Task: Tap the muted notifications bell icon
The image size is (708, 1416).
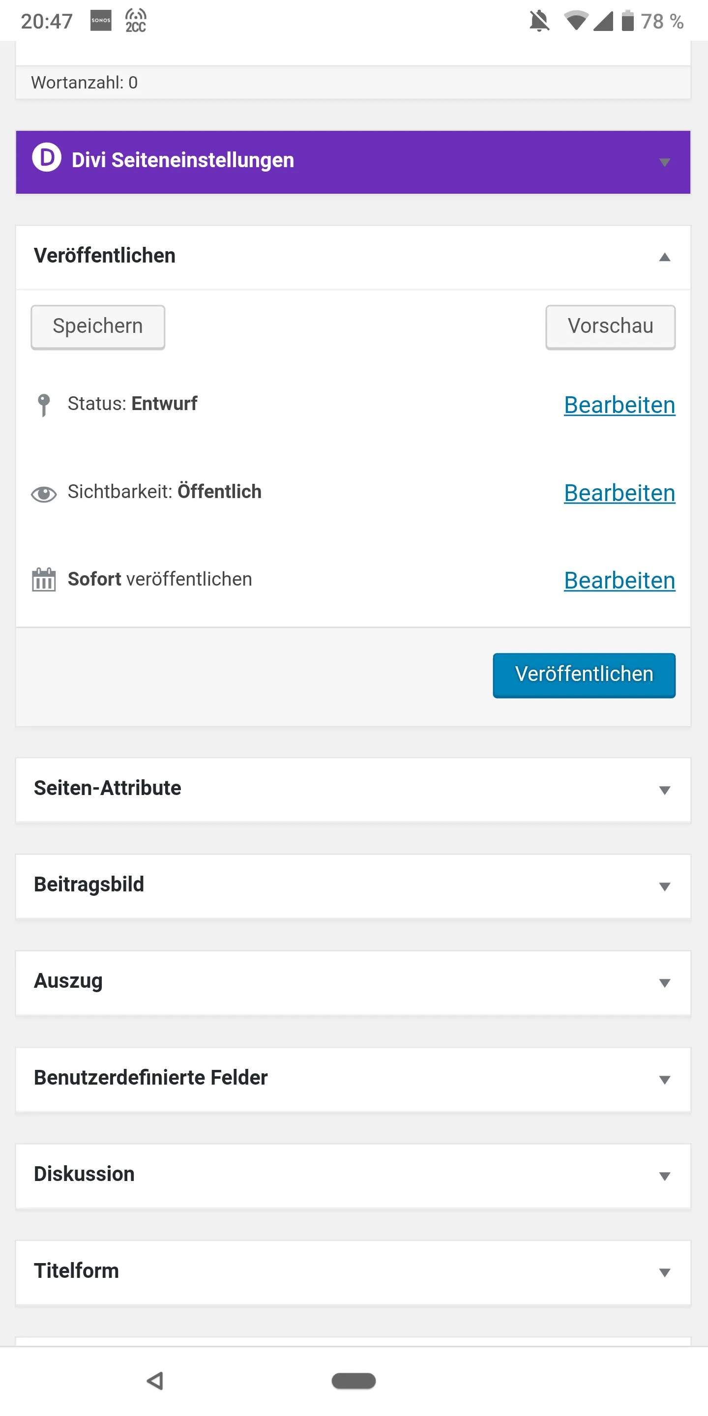Action: click(539, 21)
